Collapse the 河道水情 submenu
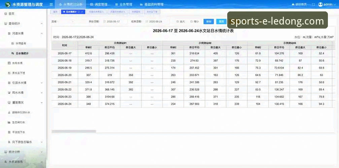The width and height of the screenshot is (339, 168). (x=42, y=33)
